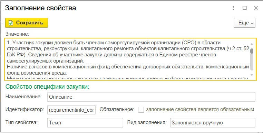Click the Тип свойства field

pyautogui.click(x=85, y=123)
